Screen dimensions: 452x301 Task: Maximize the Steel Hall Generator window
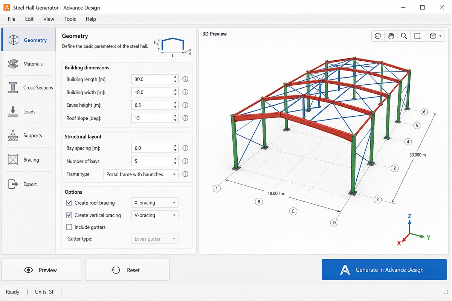coord(423,7)
